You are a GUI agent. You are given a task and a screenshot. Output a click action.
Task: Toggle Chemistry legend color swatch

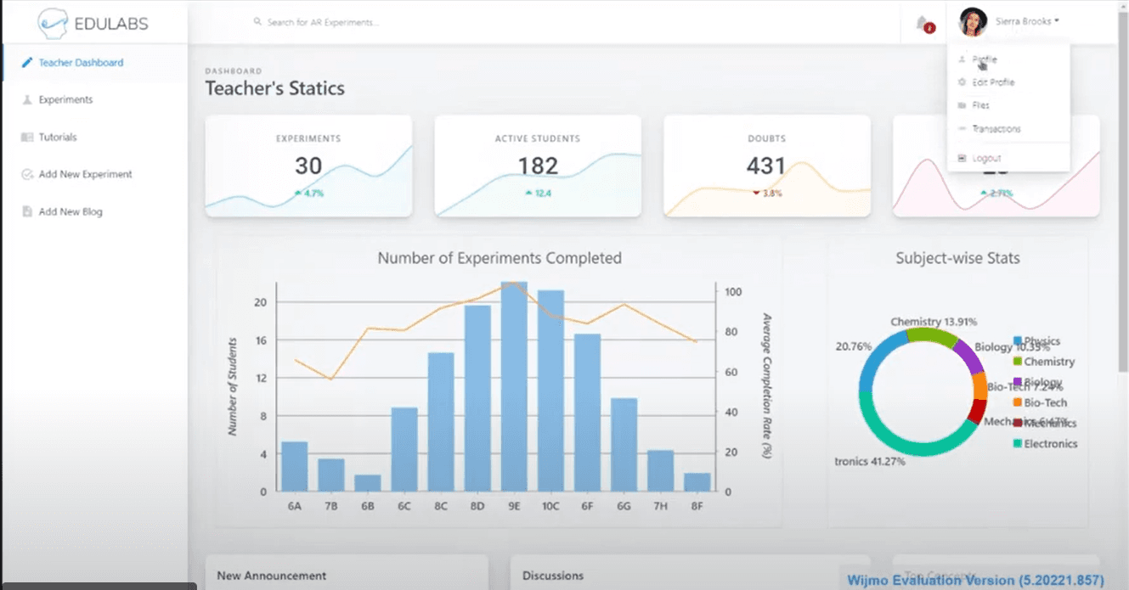coord(1018,362)
